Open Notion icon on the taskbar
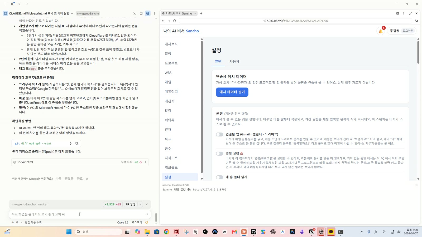Viewport: 422px width, 237px height. click(312, 232)
